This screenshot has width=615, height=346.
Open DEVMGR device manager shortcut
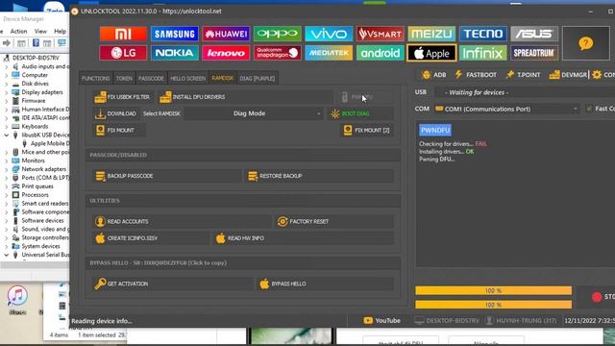point(568,75)
